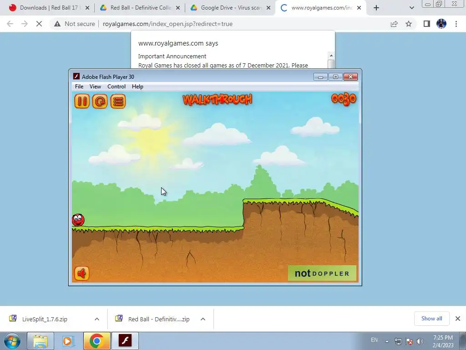Viewport: 466px width, 350px height.
Task: Close the Adobe Flash Player window
Action: 351,77
